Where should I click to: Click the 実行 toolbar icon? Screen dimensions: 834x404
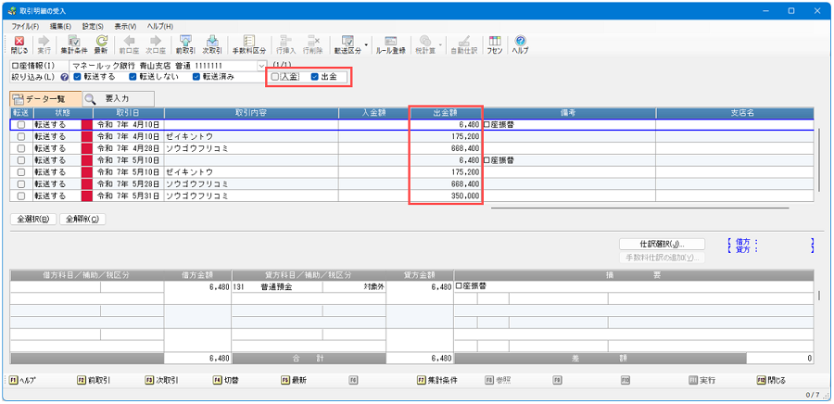point(44,45)
